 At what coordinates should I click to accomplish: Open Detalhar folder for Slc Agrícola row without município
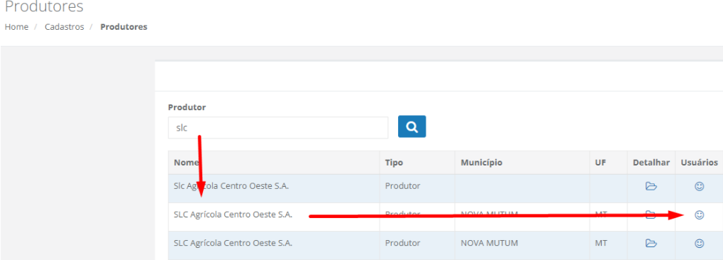pos(651,187)
